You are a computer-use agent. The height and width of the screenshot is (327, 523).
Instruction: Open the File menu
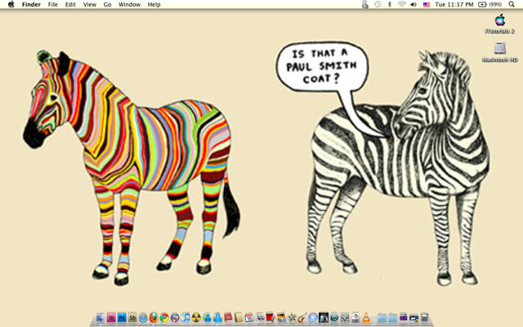[x=52, y=4]
